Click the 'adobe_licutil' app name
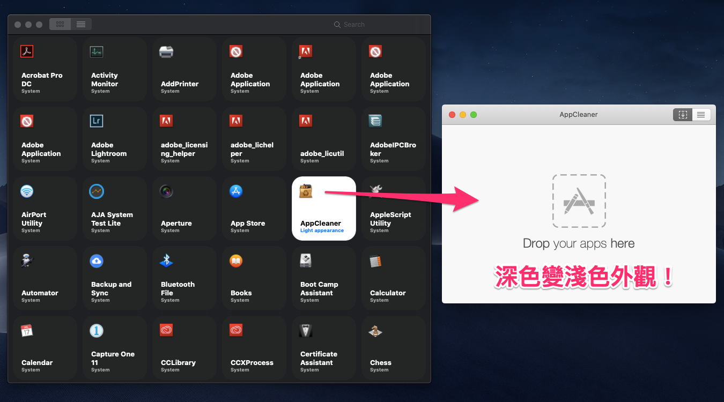 pyautogui.click(x=322, y=153)
